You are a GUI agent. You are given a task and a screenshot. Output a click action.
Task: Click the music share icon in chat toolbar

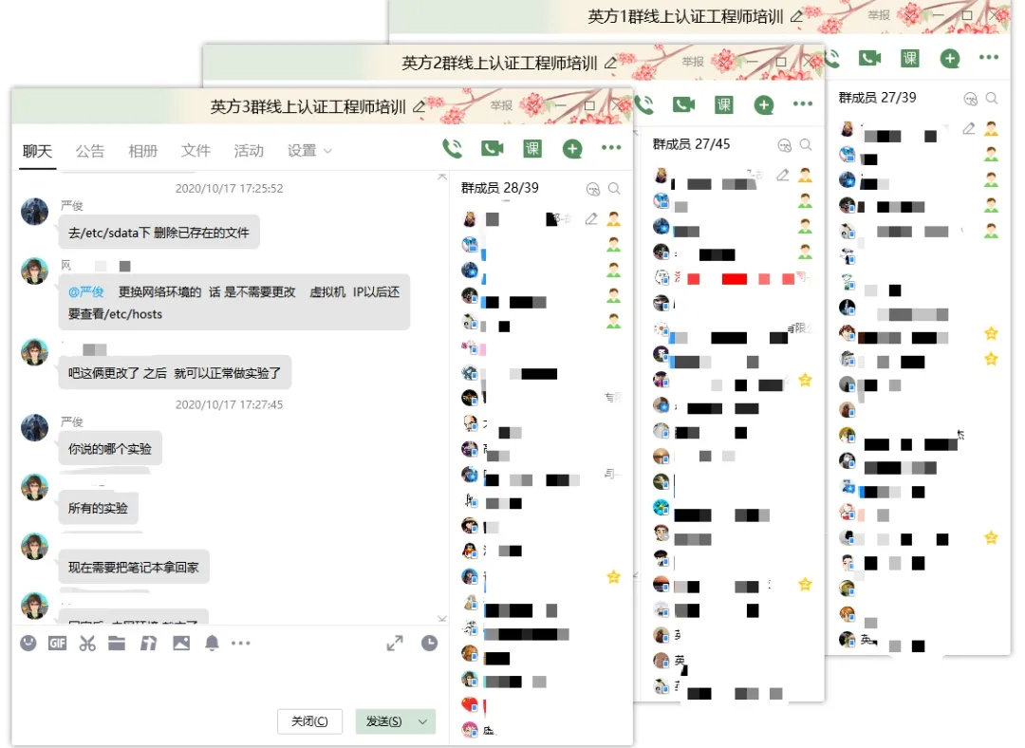pyautogui.click(x=148, y=643)
